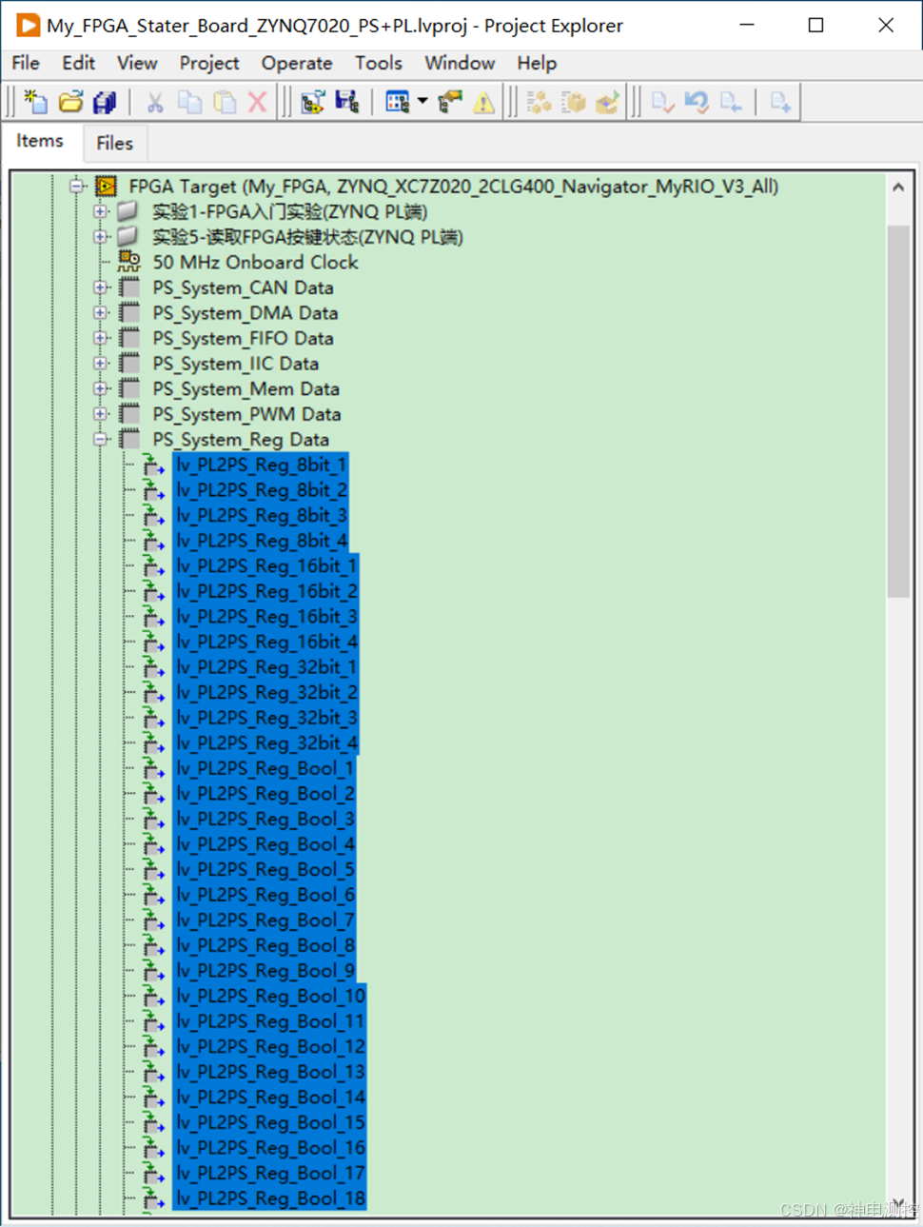923x1227 pixels.
Task: Open the Project menu
Action: tap(209, 63)
